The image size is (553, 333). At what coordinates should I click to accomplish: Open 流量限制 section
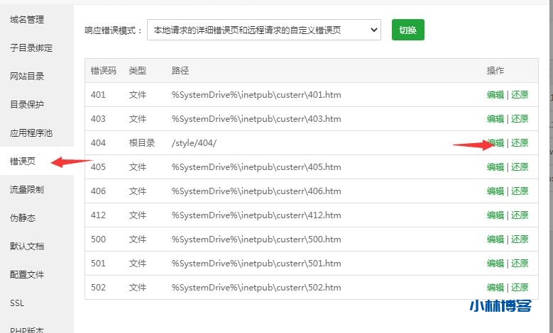tap(27, 189)
